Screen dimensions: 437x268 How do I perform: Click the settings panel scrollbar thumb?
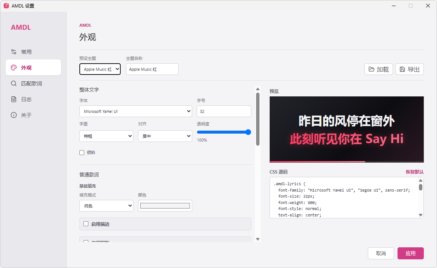pyautogui.click(x=258, y=119)
